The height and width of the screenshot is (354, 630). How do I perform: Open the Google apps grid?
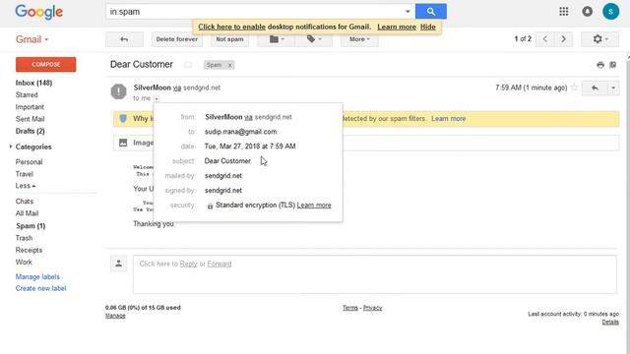pyautogui.click(x=564, y=12)
